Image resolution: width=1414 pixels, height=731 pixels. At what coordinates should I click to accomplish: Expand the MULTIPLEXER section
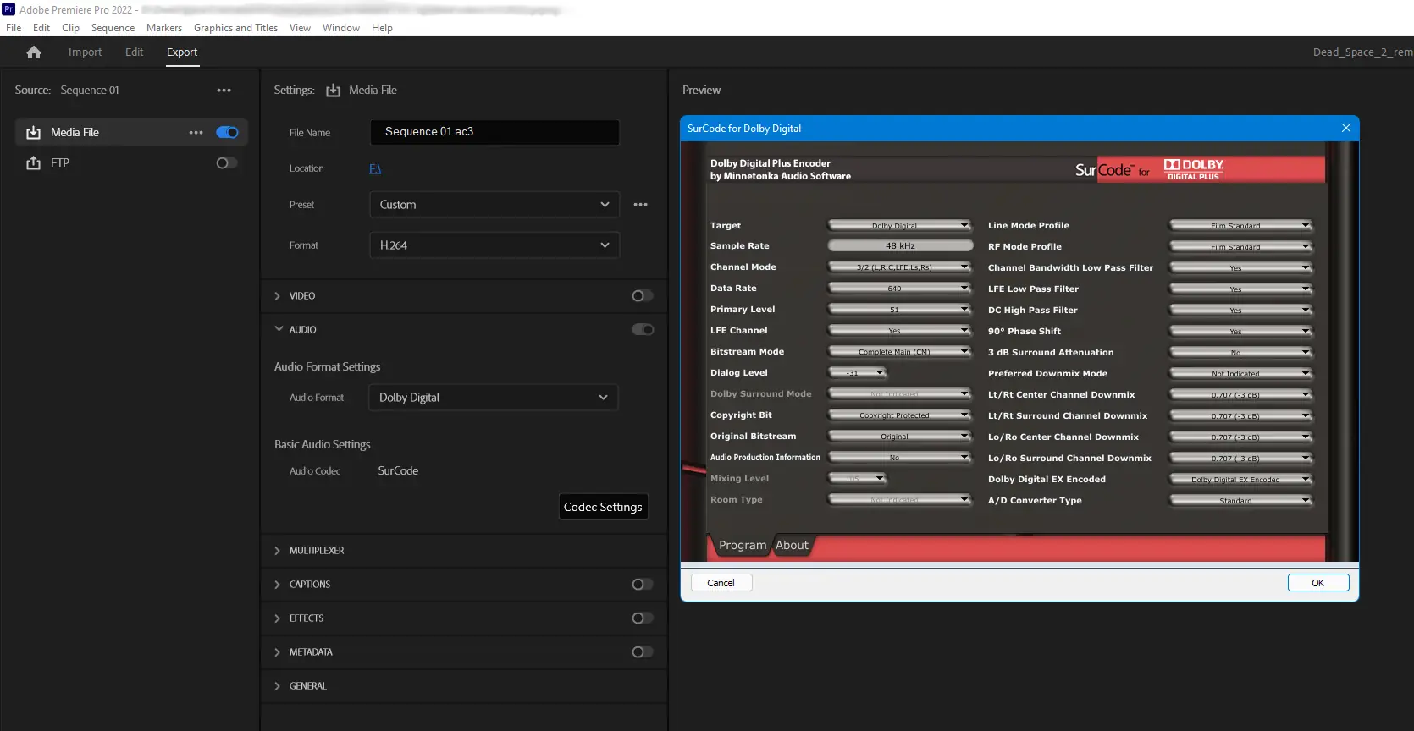[278, 551]
